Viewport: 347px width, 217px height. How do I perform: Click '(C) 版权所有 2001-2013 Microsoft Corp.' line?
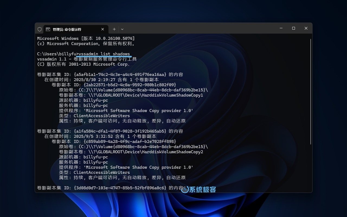click(x=83, y=64)
